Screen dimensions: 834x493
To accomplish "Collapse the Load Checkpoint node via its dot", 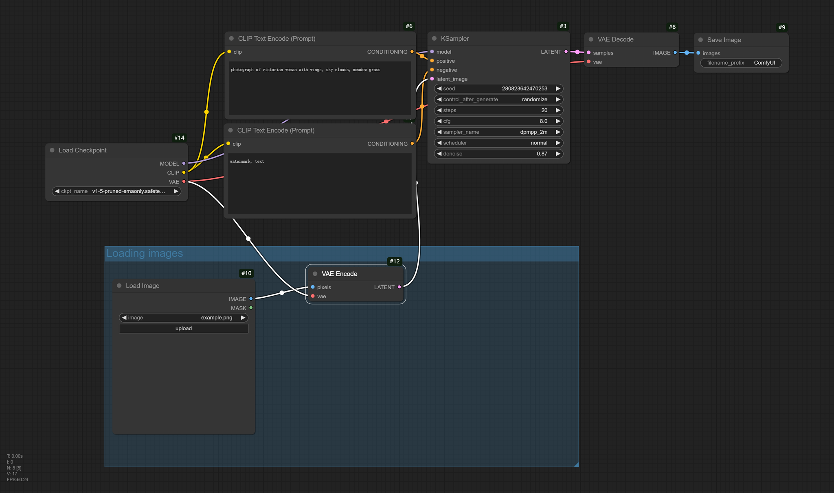I will [52, 150].
